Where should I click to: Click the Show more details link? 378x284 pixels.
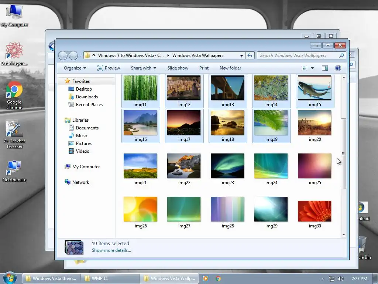(111, 250)
